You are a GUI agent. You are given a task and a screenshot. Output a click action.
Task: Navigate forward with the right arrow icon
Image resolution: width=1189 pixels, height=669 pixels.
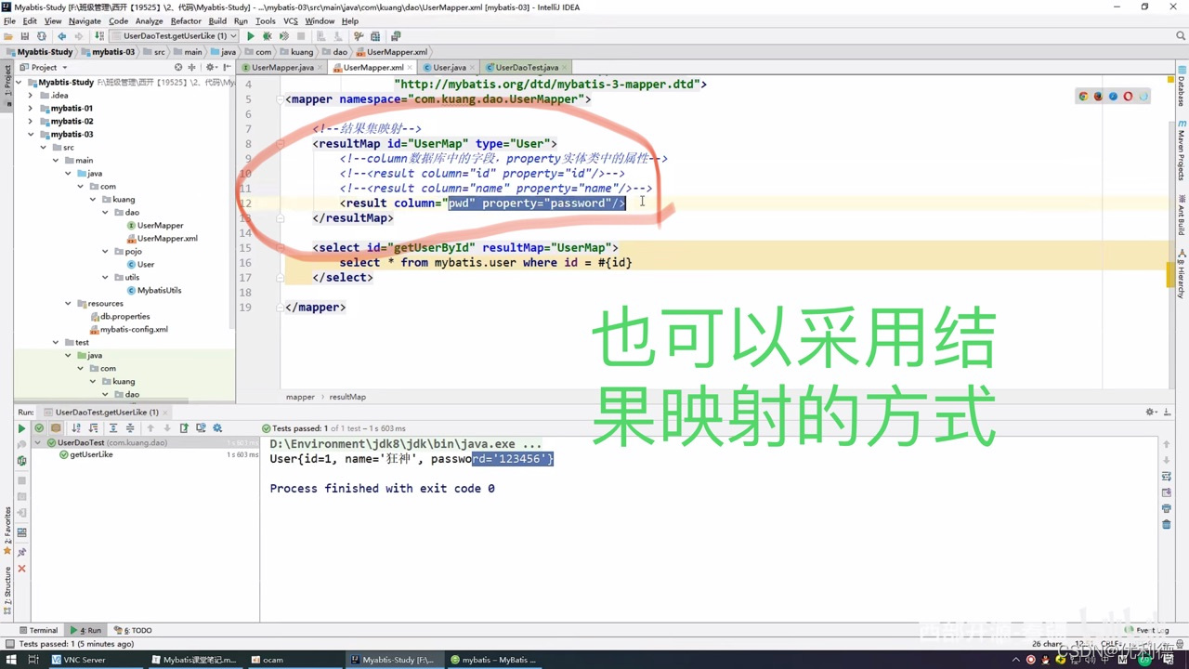[x=78, y=36]
